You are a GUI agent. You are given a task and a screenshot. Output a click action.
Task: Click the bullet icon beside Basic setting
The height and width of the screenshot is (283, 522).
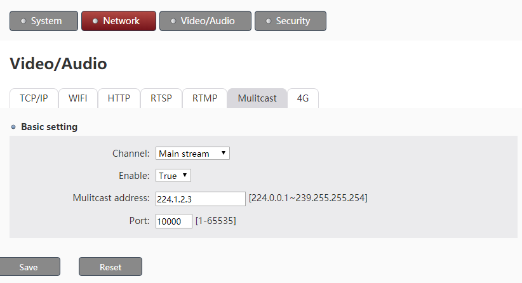point(13,127)
